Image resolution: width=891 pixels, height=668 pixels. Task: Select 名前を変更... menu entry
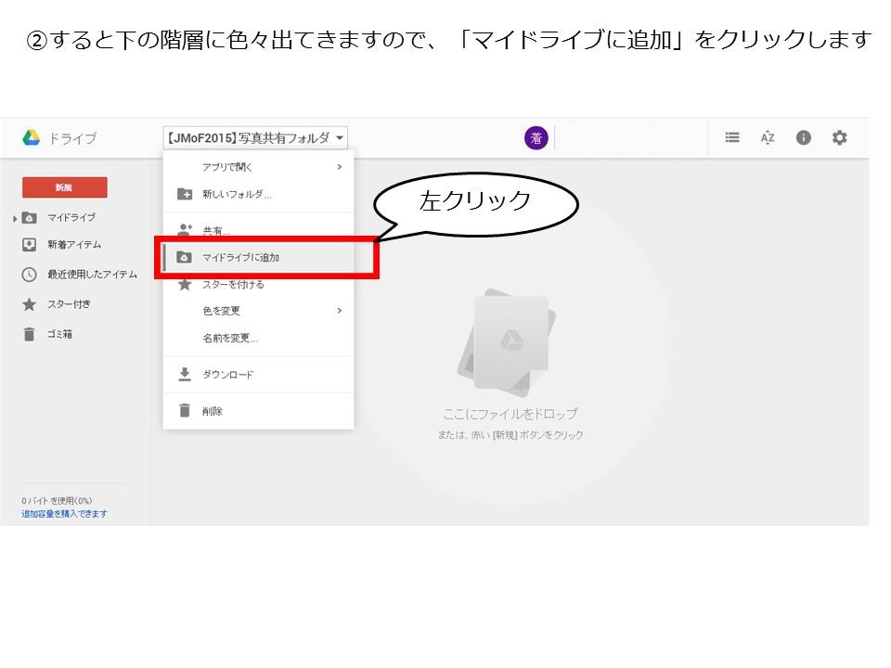click(x=259, y=338)
